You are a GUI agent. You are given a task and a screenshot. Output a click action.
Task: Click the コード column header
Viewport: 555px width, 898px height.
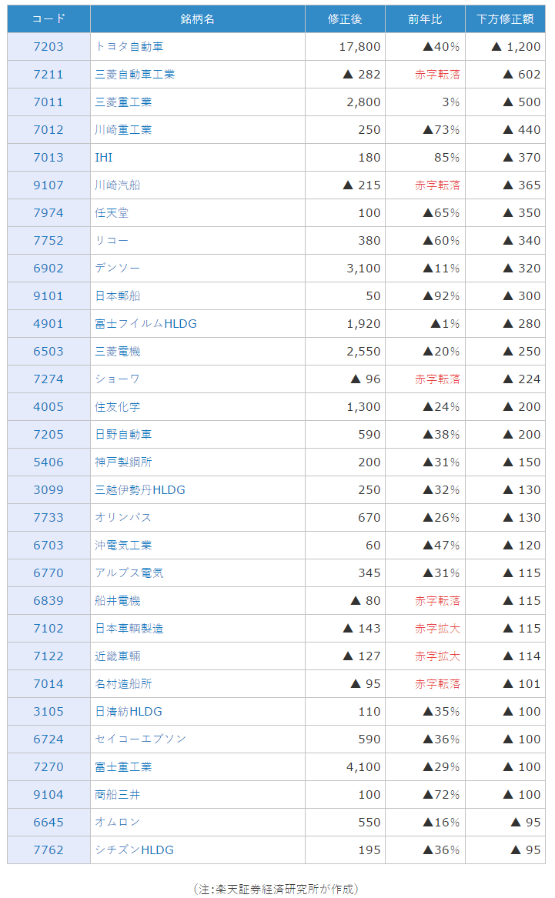coord(48,19)
